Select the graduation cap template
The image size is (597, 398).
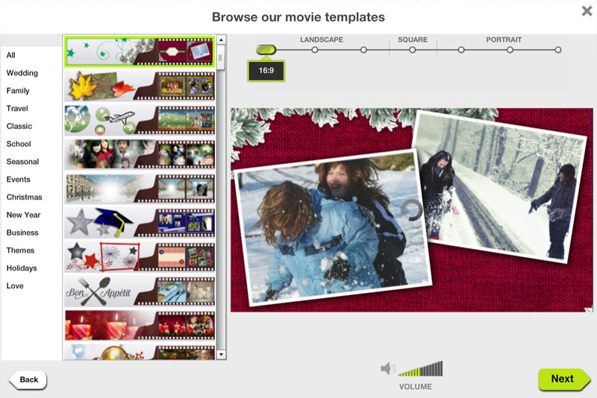[x=140, y=223]
